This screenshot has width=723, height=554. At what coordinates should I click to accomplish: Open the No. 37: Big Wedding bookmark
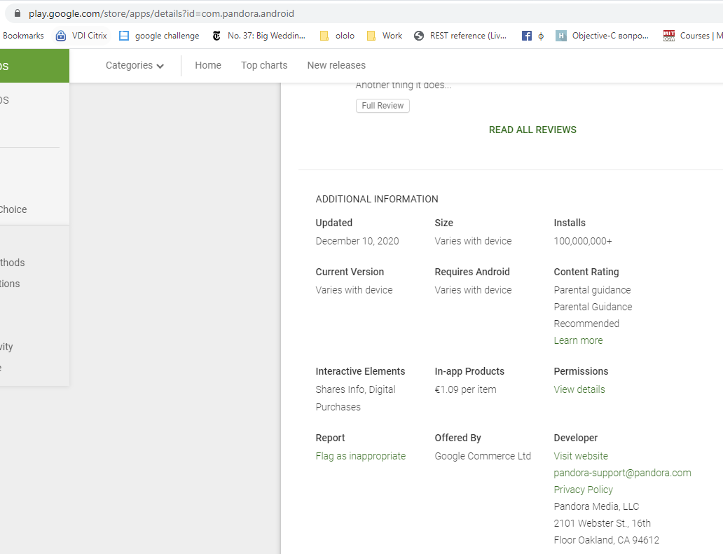259,36
